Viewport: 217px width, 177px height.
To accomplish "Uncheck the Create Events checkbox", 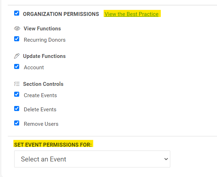I will (17, 94).
